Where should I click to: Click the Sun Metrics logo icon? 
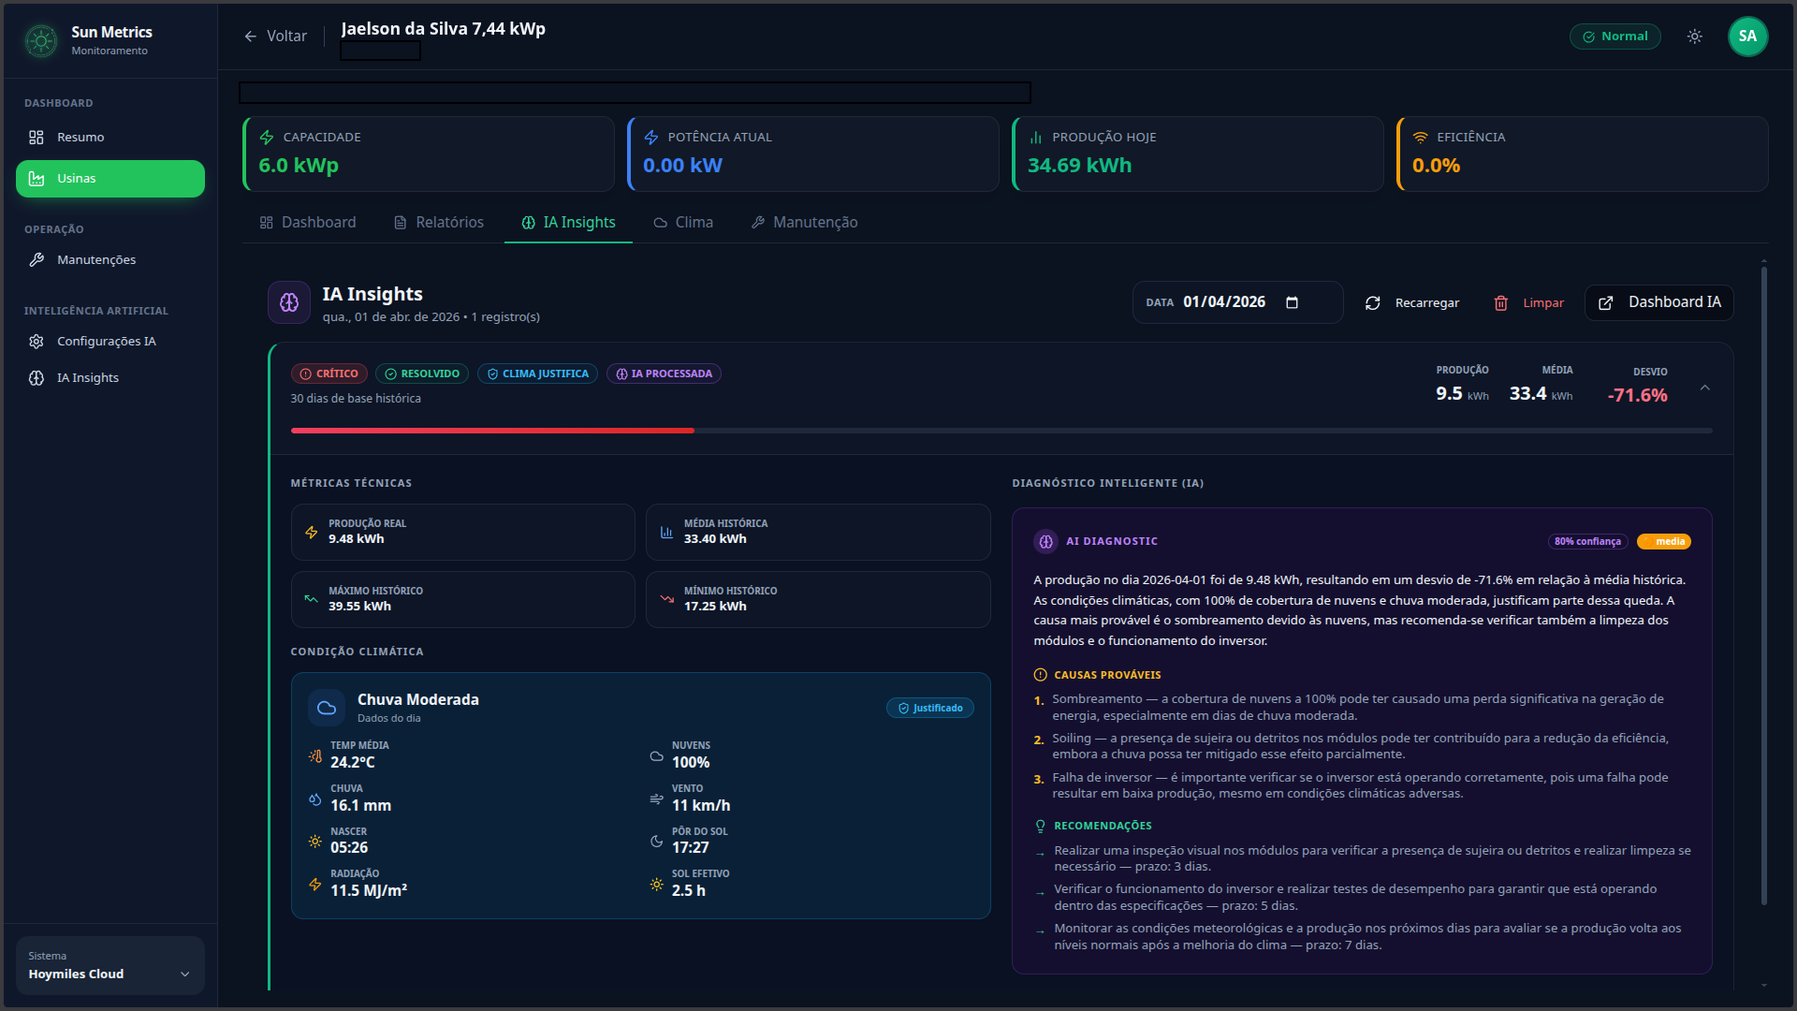tap(39, 39)
